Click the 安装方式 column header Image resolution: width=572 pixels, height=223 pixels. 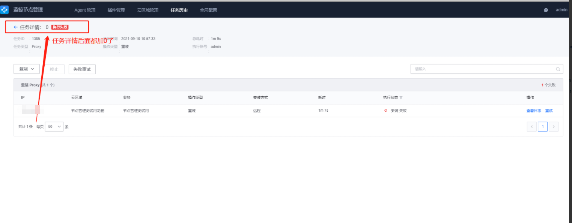(x=260, y=98)
